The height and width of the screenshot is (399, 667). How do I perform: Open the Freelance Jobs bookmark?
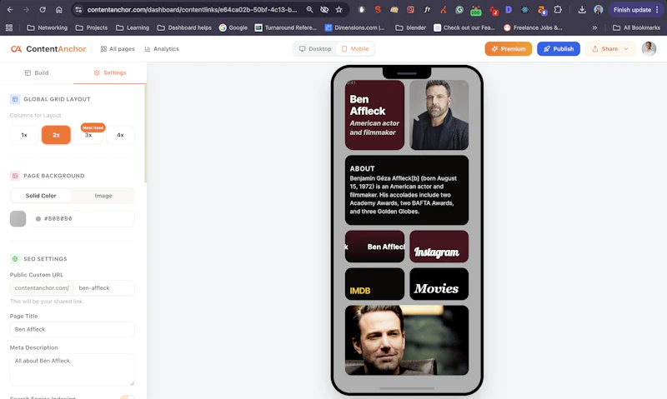tap(533, 27)
